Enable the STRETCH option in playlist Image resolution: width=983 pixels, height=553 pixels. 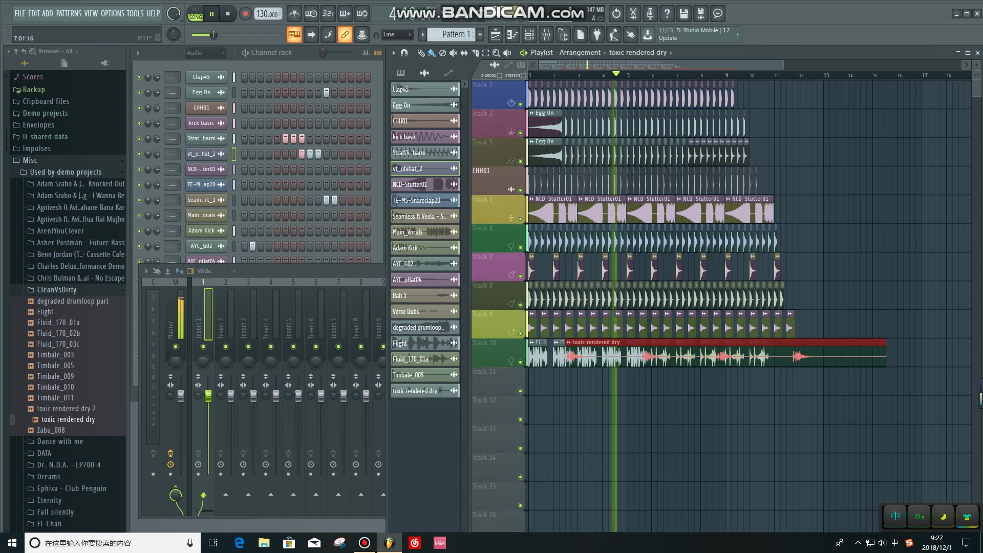pos(523,75)
